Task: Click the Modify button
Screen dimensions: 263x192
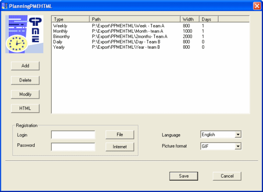Action: (25, 94)
